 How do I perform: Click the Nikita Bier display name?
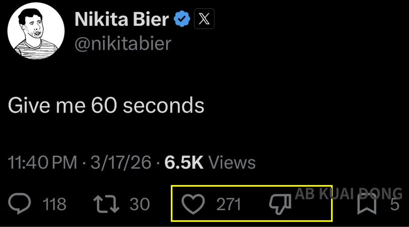[x=121, y=19]
